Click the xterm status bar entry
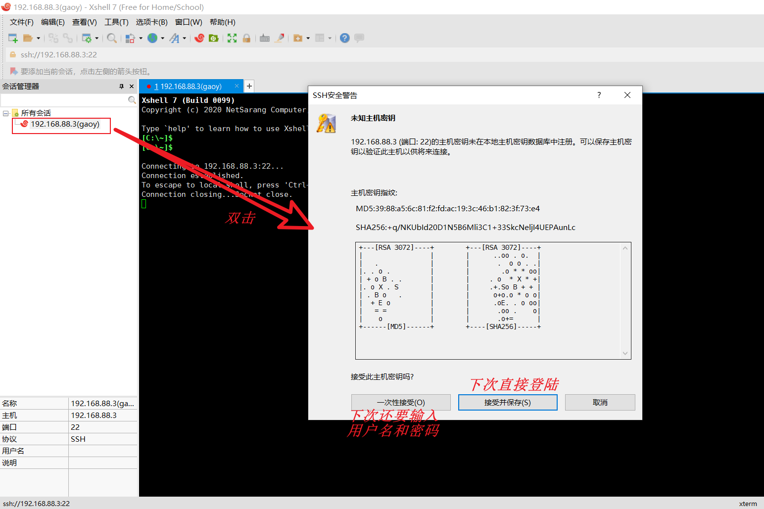The image size is (764, 509). pos(748,504)
